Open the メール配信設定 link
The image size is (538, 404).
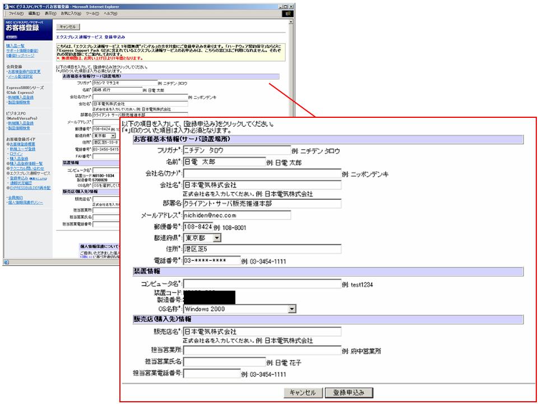click(x=21, y=76)
